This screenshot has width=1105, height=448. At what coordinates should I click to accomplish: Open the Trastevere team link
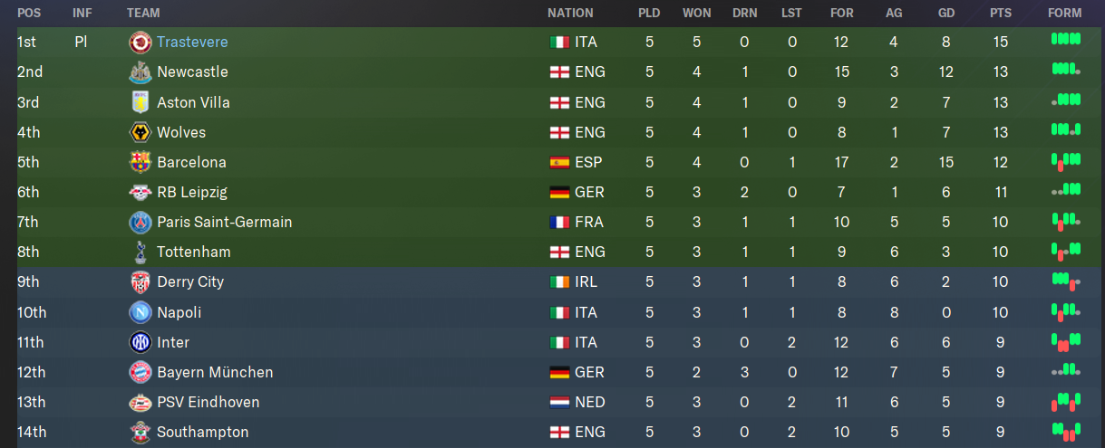pos(192,42)
